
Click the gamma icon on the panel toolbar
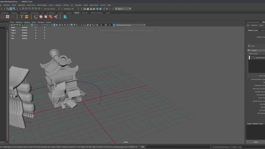(x=106, y=25)
